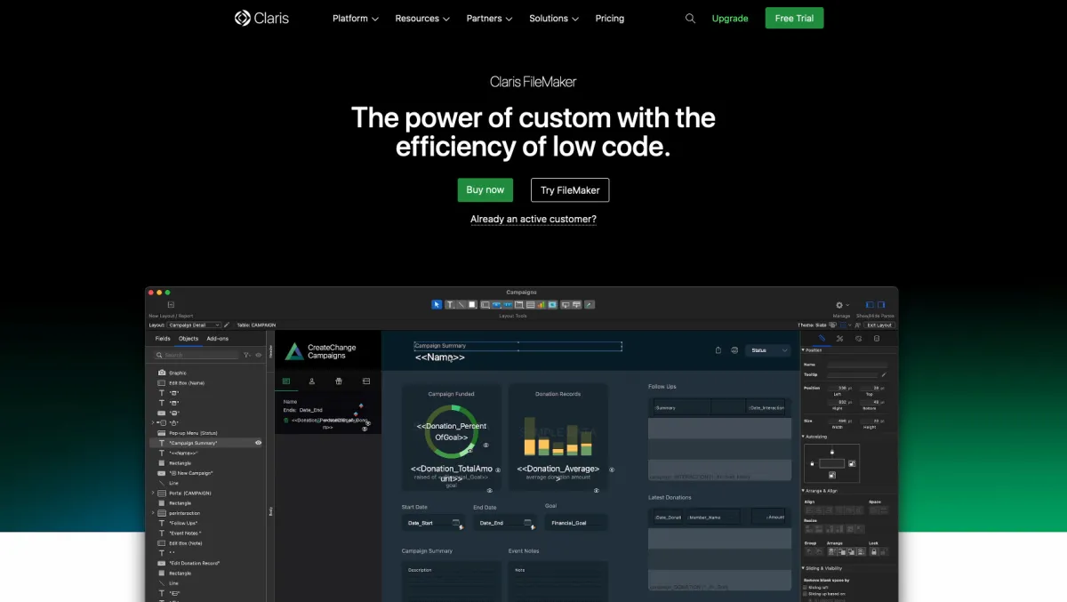Collapse the Sliding & Visibility section
The image size is (1067, 602).
coord(804,568)
